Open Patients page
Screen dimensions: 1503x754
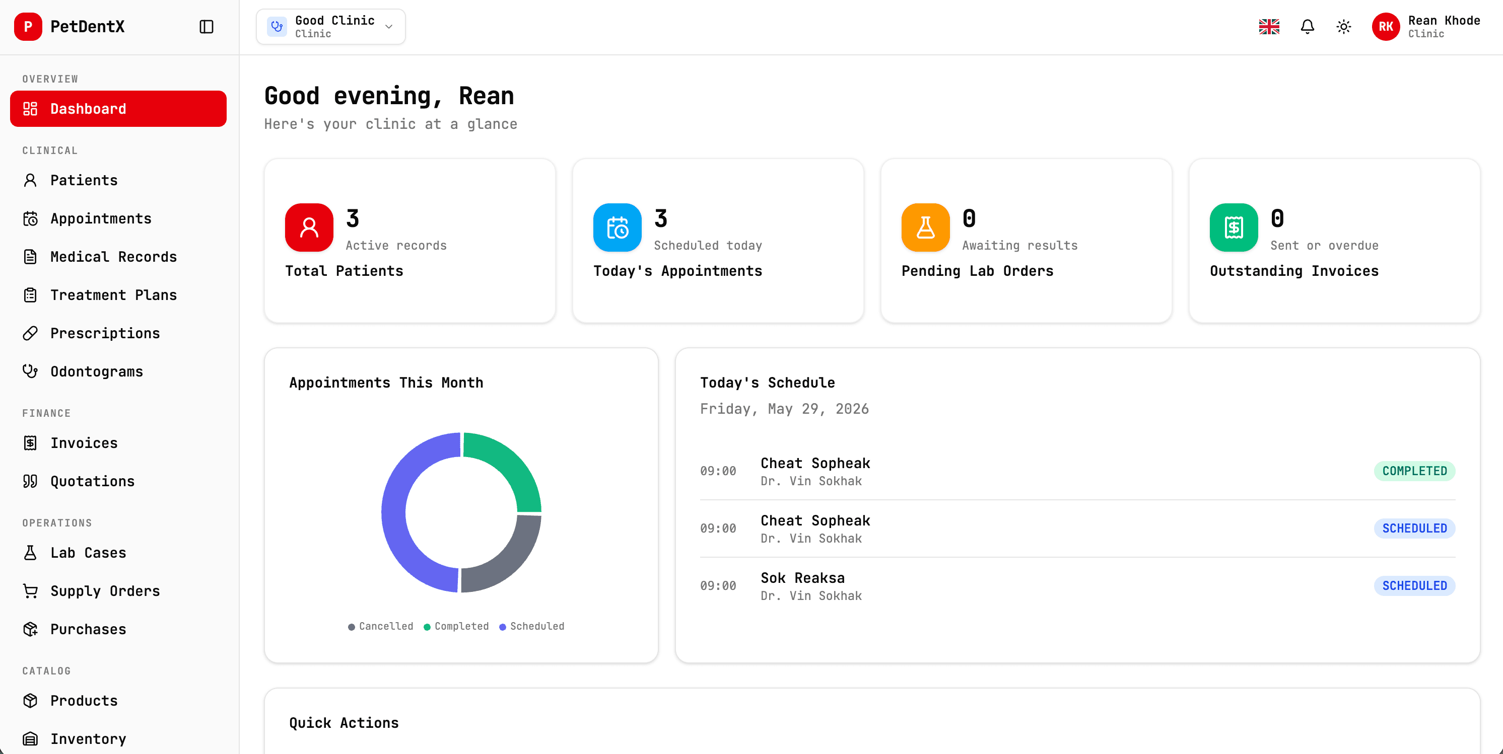point(118,180)
